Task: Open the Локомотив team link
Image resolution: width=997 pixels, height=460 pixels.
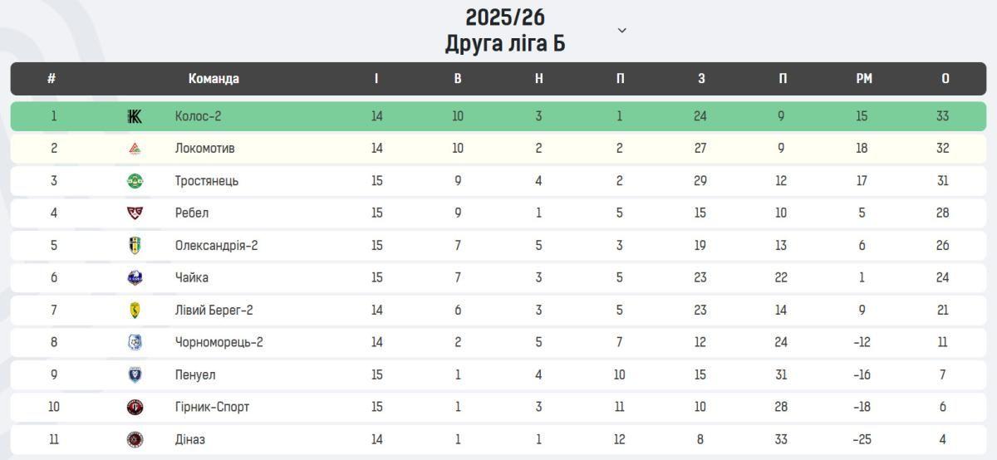Action: tap(204, 149)
